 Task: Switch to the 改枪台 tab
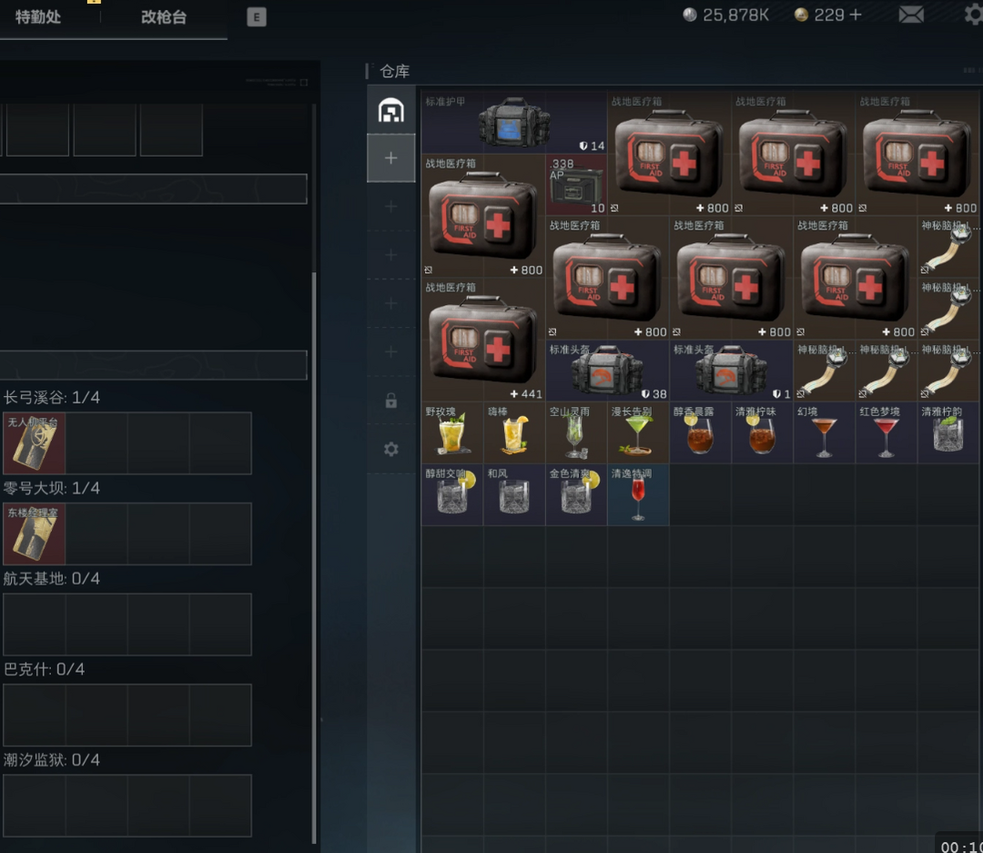pos(164,17)
